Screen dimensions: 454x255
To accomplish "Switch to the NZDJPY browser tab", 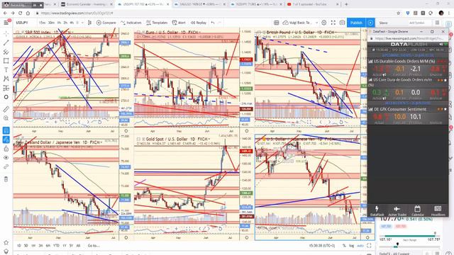I will [x=257, y=4].
